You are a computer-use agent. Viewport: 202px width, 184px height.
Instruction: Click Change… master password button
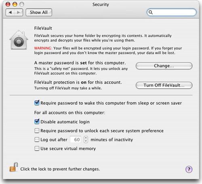[x=164, y=66]
